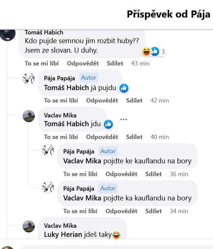Click like reaction on Pája's 'já pujdu' reply
Viewport: 213px width, 249px height.
(x=124, y=88)
